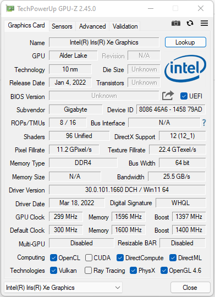Click the BIOS export share icon
This screenshot has height=297, width=215.
[168, 96]
